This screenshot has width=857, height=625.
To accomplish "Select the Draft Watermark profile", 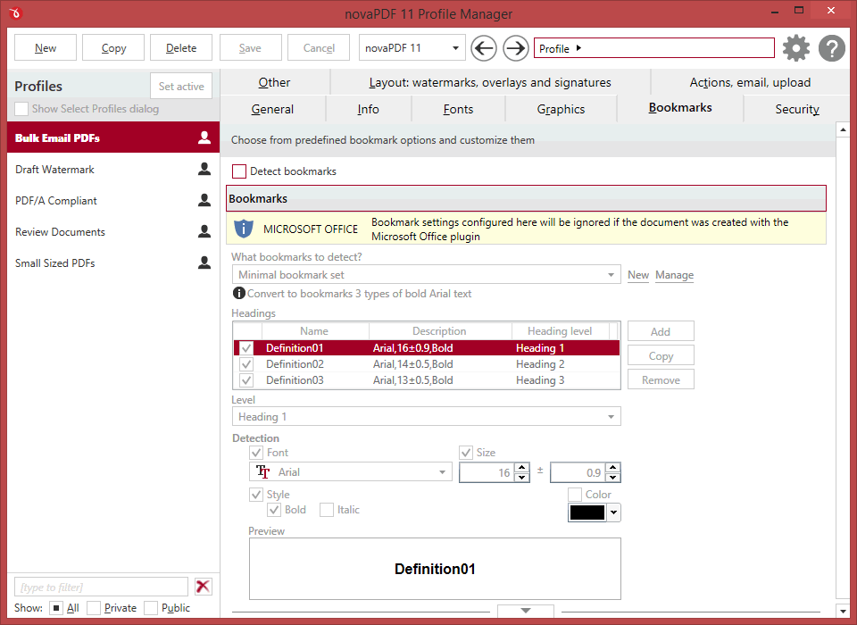I will [113, 169].
